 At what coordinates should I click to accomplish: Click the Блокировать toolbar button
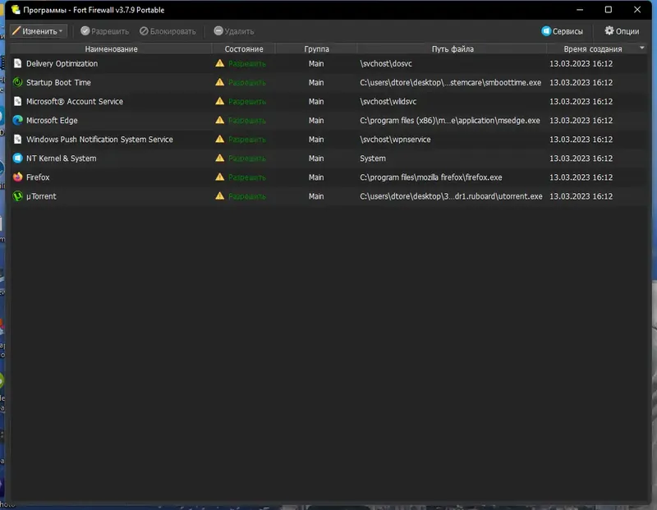[168, 31]
